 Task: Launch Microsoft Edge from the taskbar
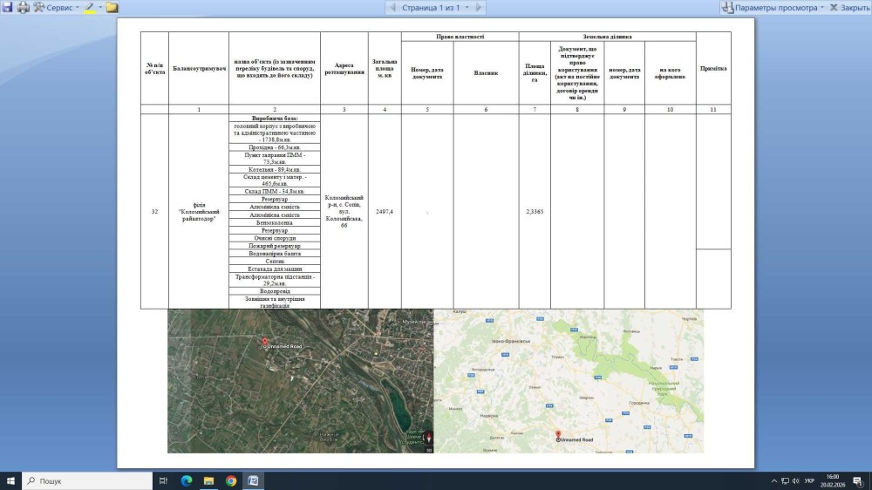pyautogui.click(x=186, y=480)
